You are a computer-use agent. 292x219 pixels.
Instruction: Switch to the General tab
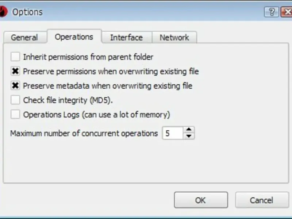pyautogui.click(x=24, y=38)
